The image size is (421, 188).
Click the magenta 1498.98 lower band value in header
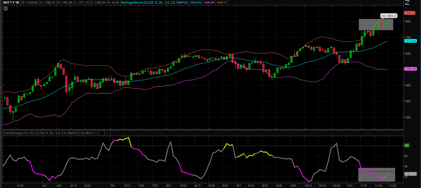209,2
